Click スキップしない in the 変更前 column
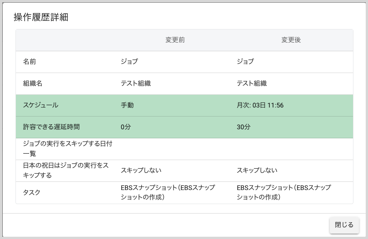This screenshot has width=368, height=239. tap(141, 171)
